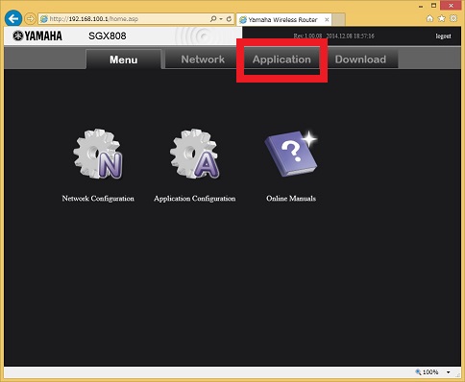465x382 pixels.
Task: Click the SGX808 model name text
Action: tap(108, 36)
